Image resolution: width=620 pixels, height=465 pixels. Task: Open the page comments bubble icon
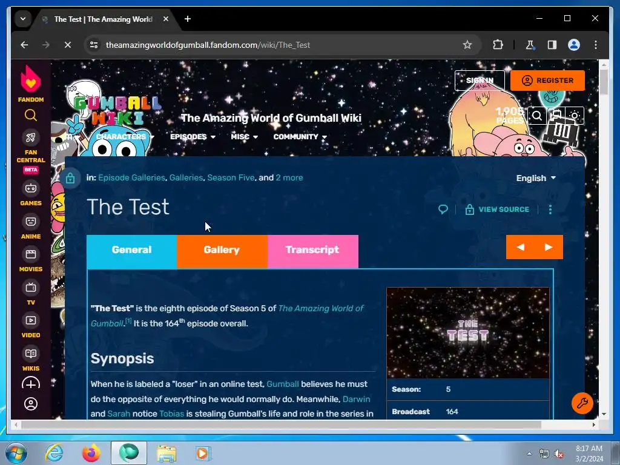click(x=443, y=209)
